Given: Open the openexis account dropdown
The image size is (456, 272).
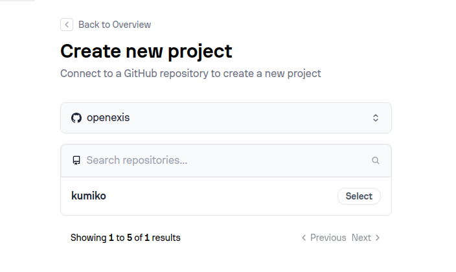Looking at the screenshot, I should [225, 118].
